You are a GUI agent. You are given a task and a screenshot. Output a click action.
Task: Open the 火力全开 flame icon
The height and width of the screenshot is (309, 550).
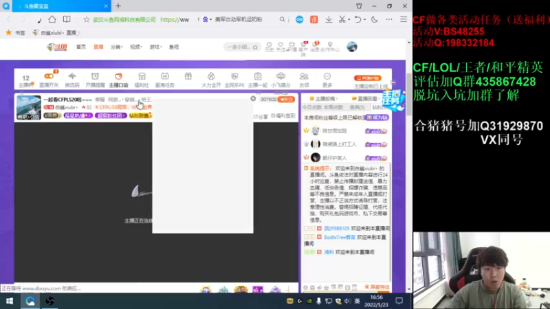[x=211, y=80]
